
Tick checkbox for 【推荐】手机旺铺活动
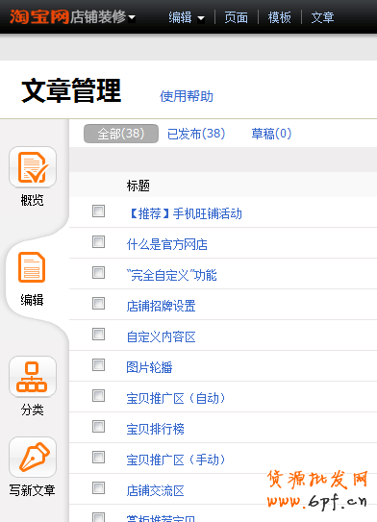[99, 211]
